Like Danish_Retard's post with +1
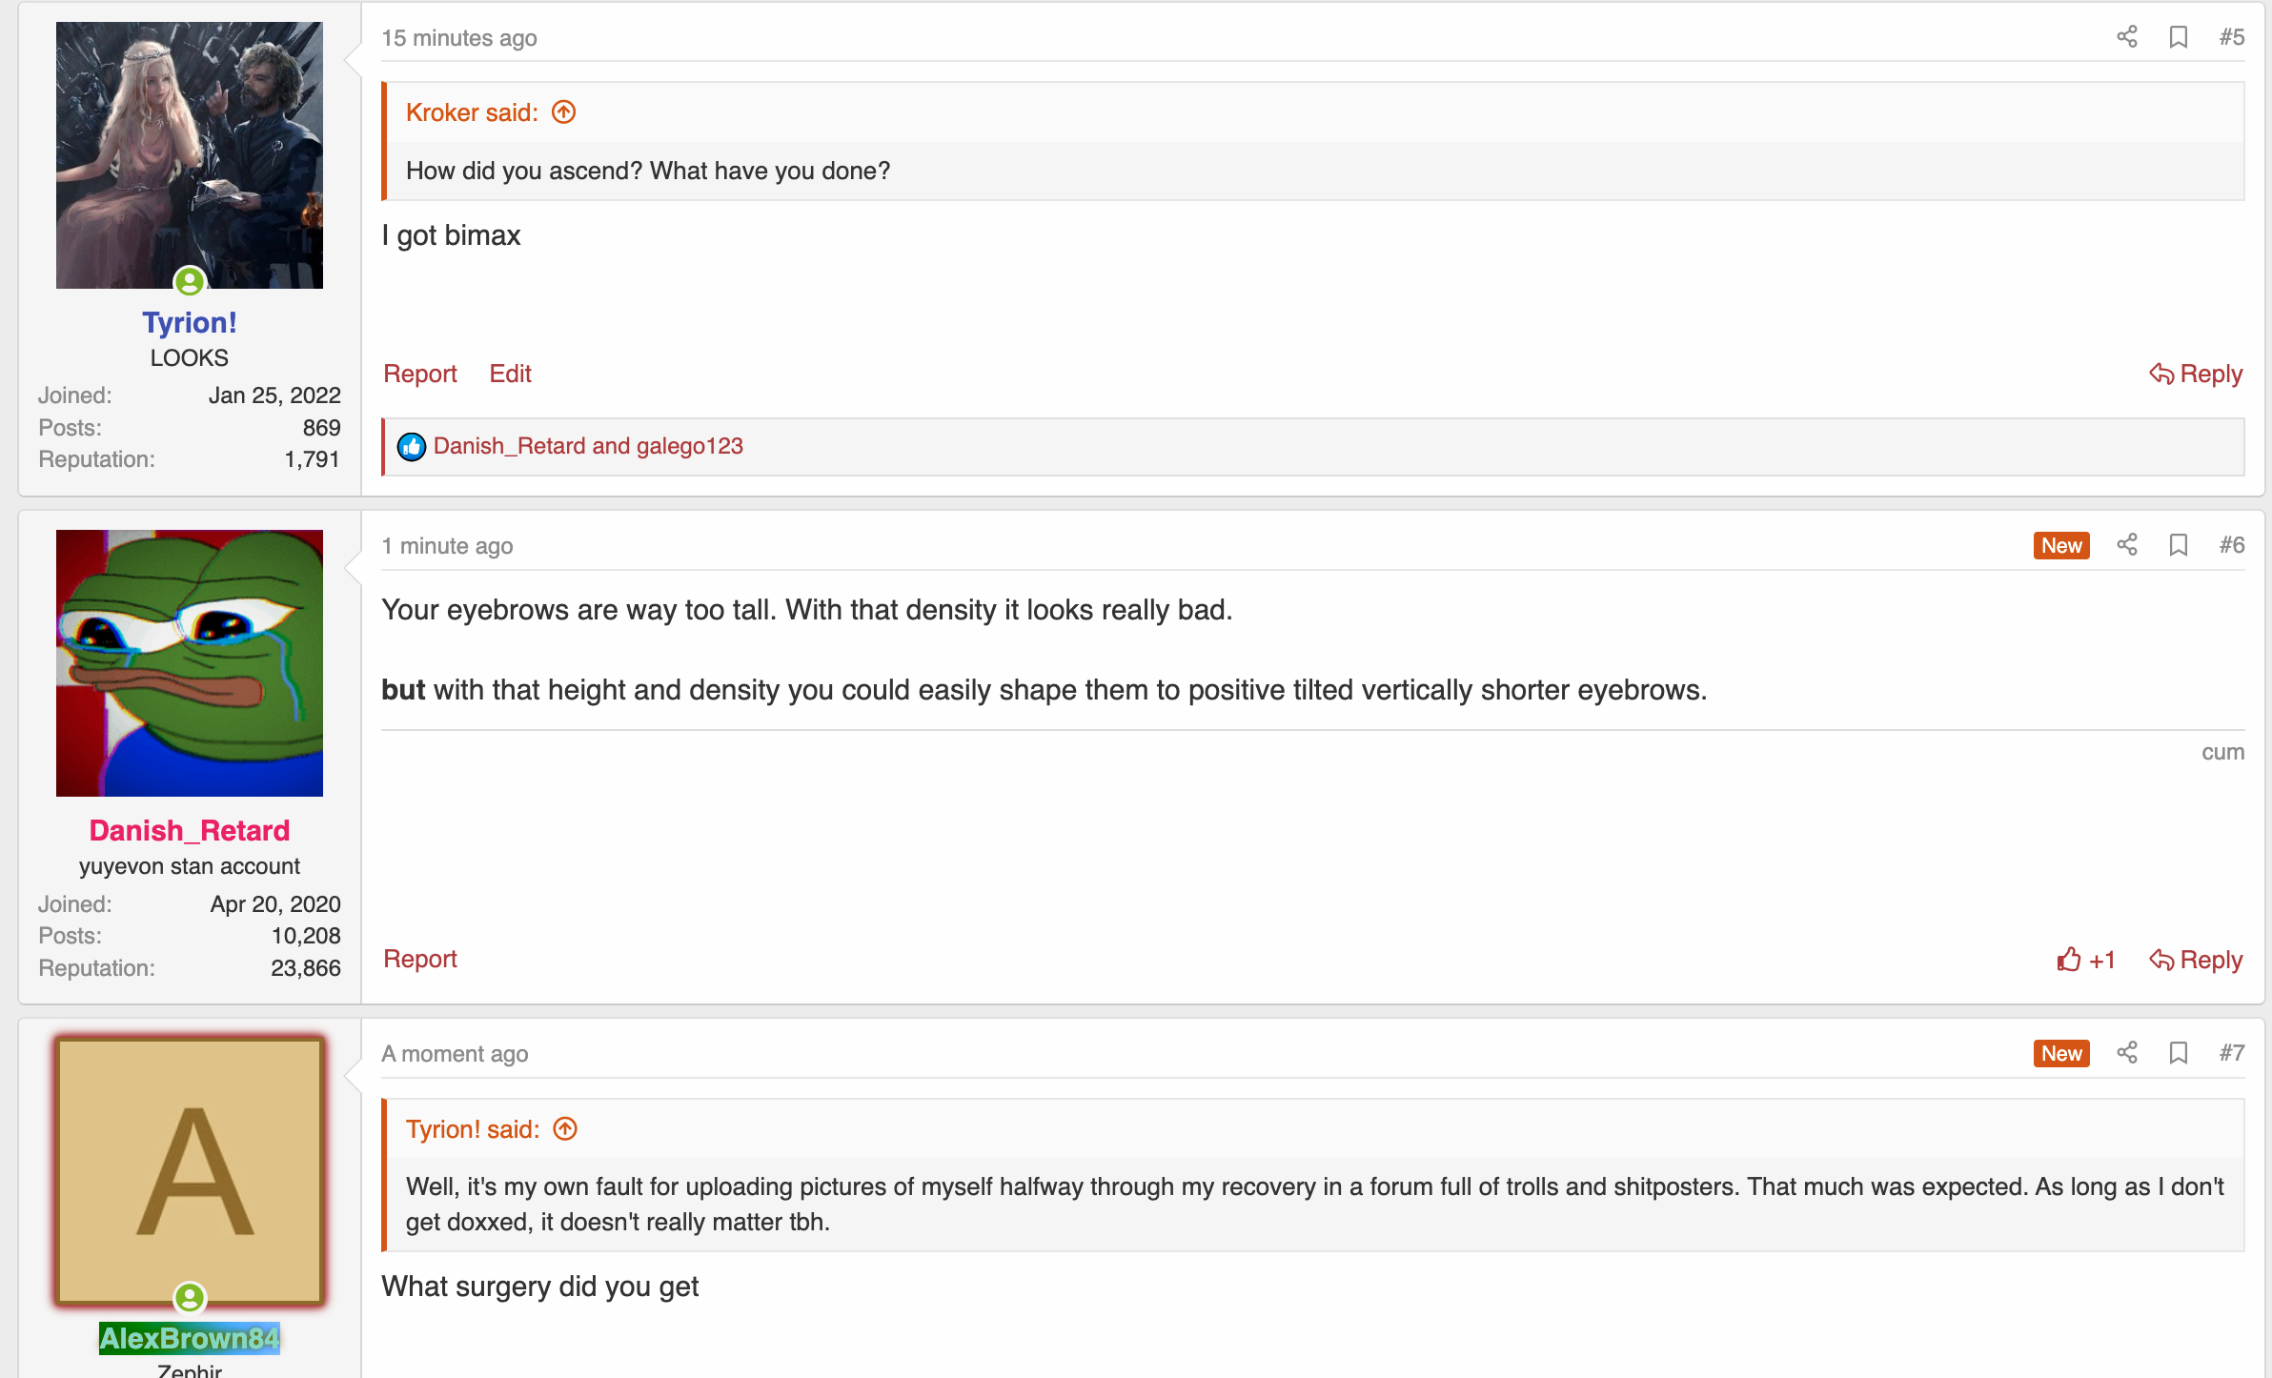The width and height of the screenshot is (2272, 1378). (x=2085, y=960)
